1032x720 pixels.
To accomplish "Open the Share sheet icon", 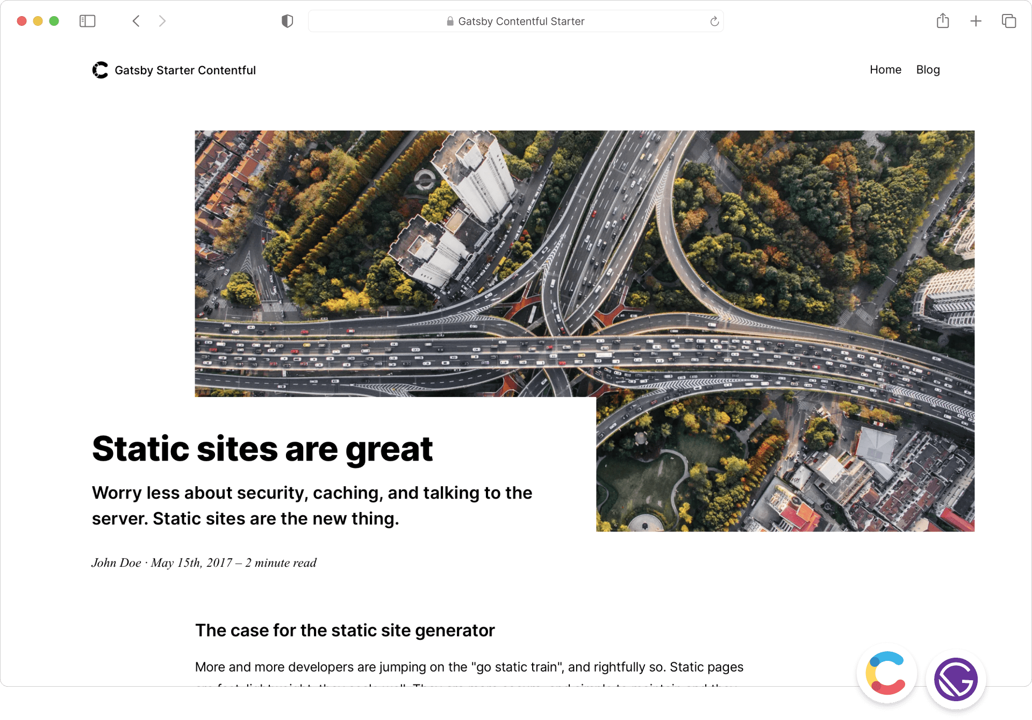I will pos(942,21).
